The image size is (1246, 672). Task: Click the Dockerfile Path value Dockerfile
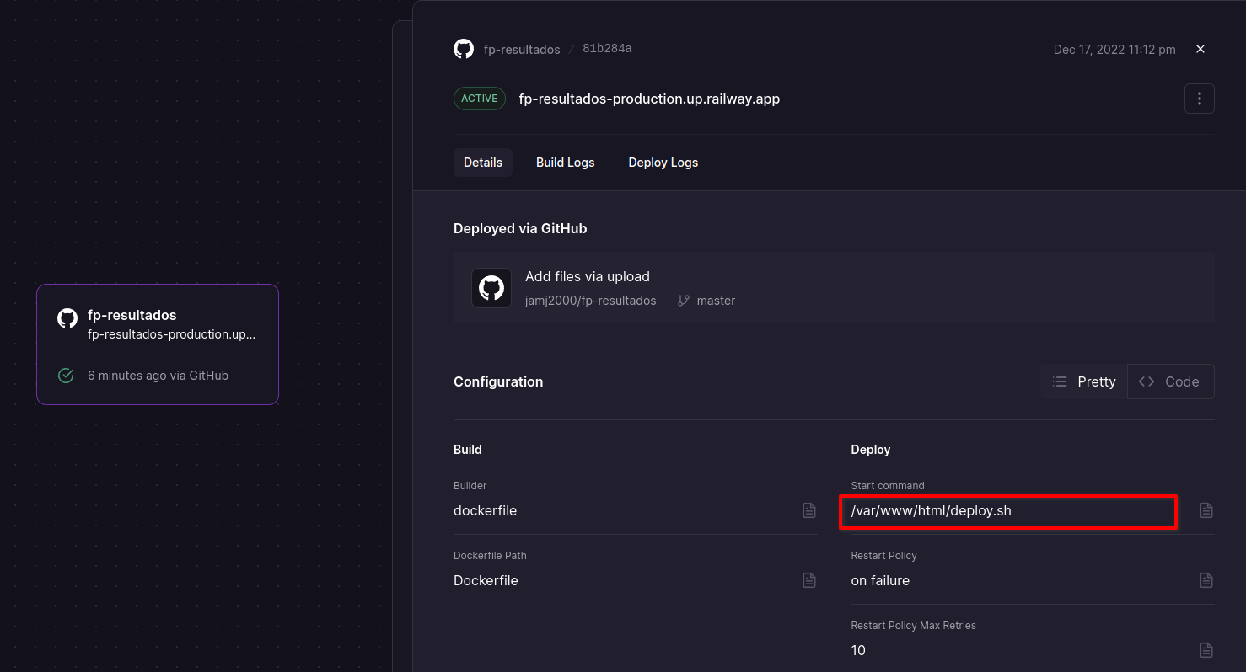click(x=486, y=580)
